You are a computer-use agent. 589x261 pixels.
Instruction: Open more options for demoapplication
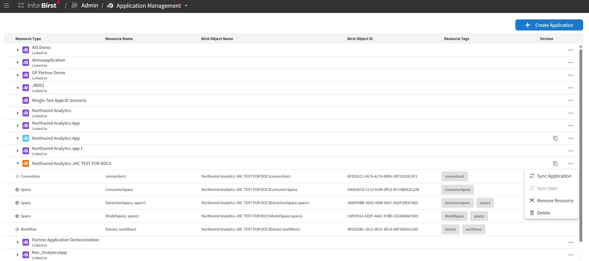click(x=571, y=62)
